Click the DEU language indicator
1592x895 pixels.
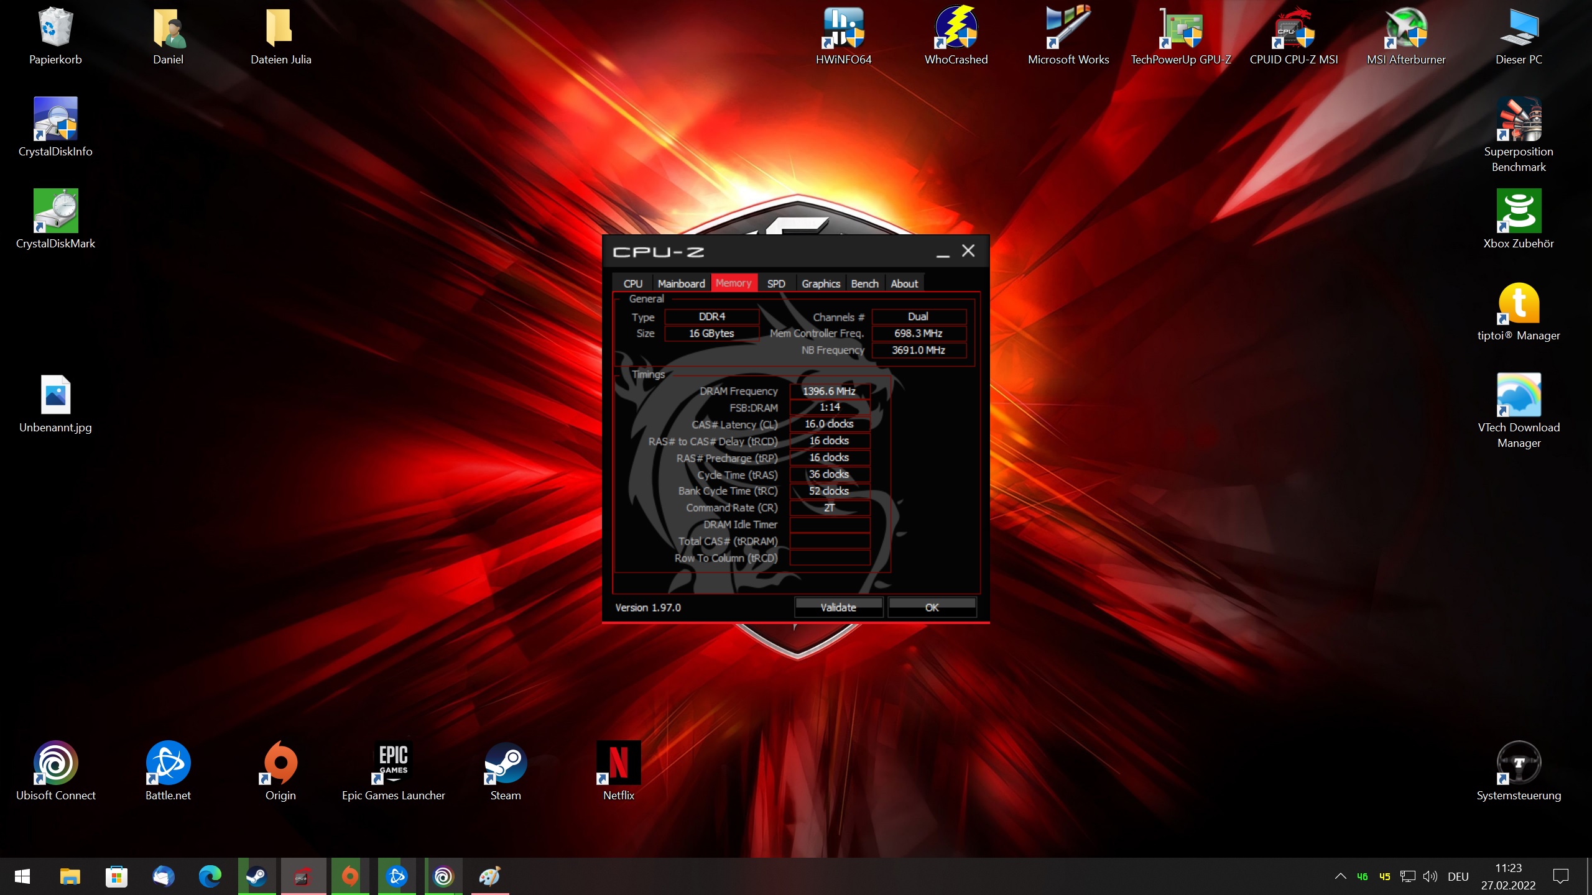pos(1458,876)
